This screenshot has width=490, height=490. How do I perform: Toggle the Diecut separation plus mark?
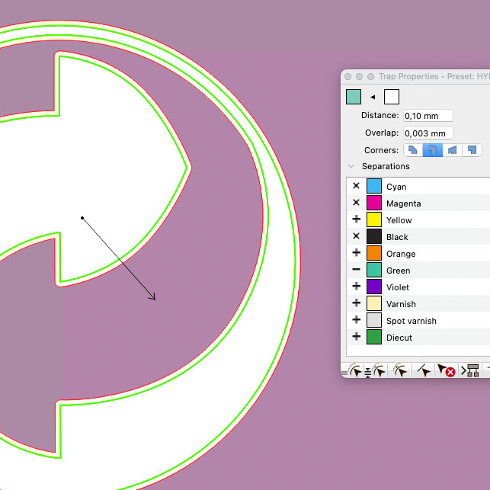tap(356, 337)
